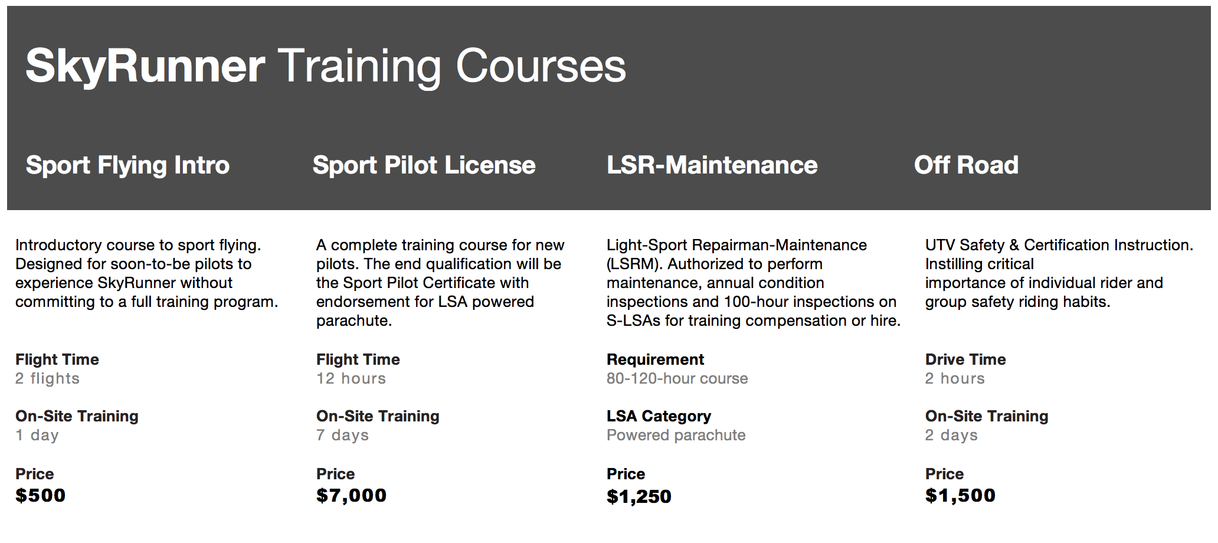Click the '80-120-hour course' requirement text
Screen dimensions: 1218x543
click(677, 378)
